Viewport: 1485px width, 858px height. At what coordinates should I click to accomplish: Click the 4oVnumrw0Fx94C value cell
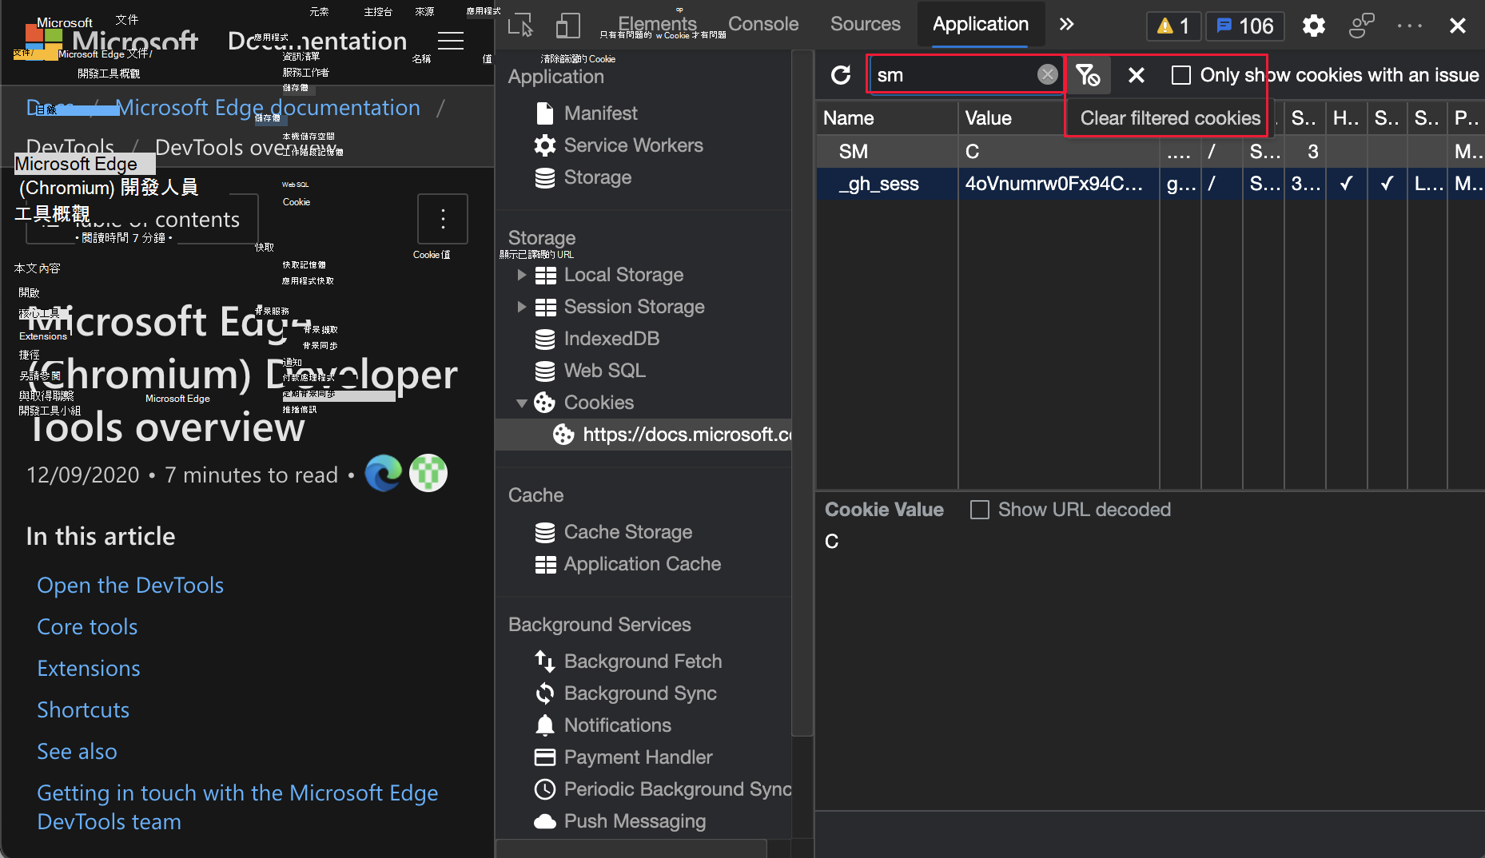pos(1058,184)
